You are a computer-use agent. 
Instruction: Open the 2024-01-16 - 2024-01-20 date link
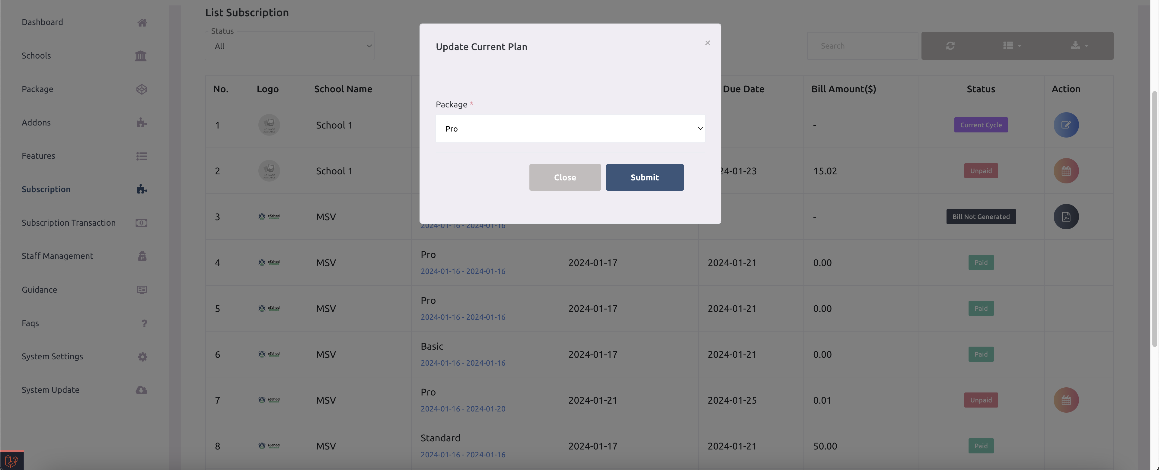coord(463,409)
